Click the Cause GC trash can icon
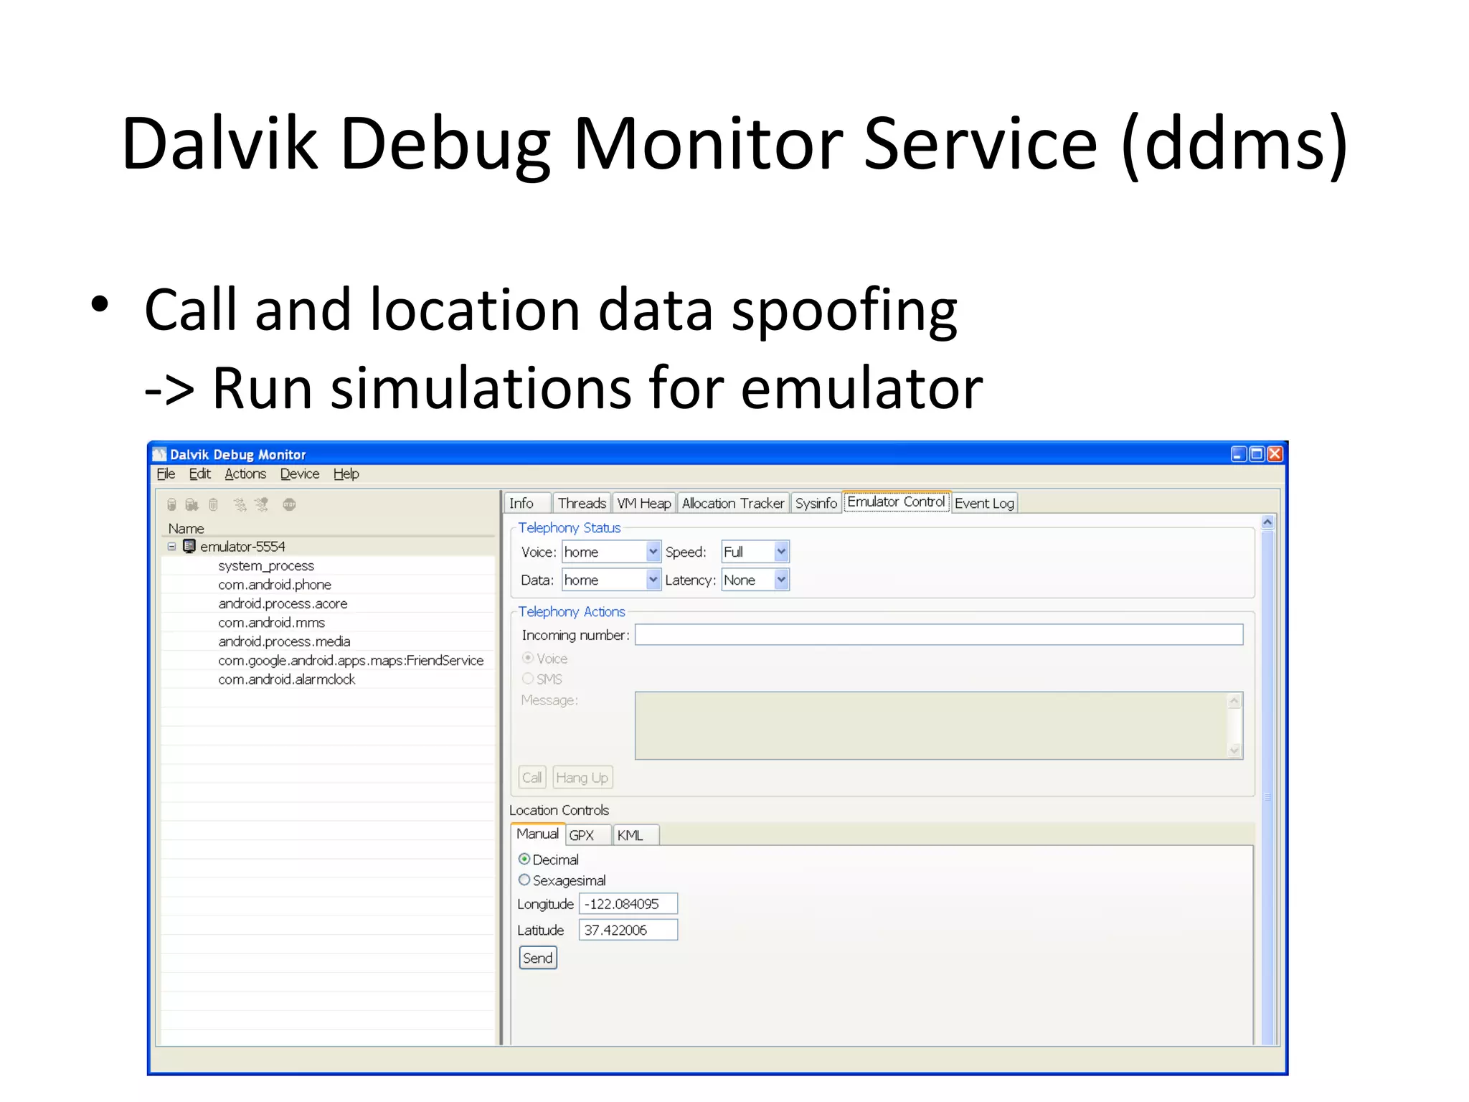 tap(213, 504)
